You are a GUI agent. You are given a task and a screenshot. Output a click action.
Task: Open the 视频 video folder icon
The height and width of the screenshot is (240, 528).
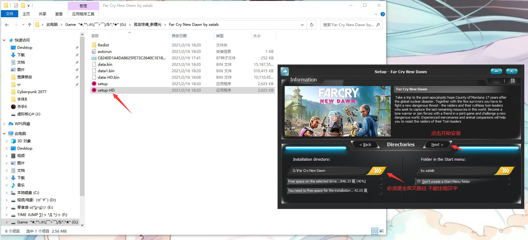point(13,156)
